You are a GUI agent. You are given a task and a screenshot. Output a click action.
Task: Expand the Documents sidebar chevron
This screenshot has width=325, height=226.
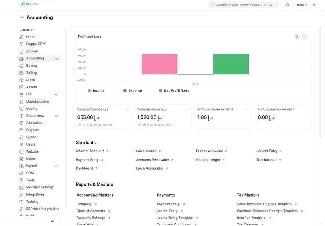[x=56, y=116]
